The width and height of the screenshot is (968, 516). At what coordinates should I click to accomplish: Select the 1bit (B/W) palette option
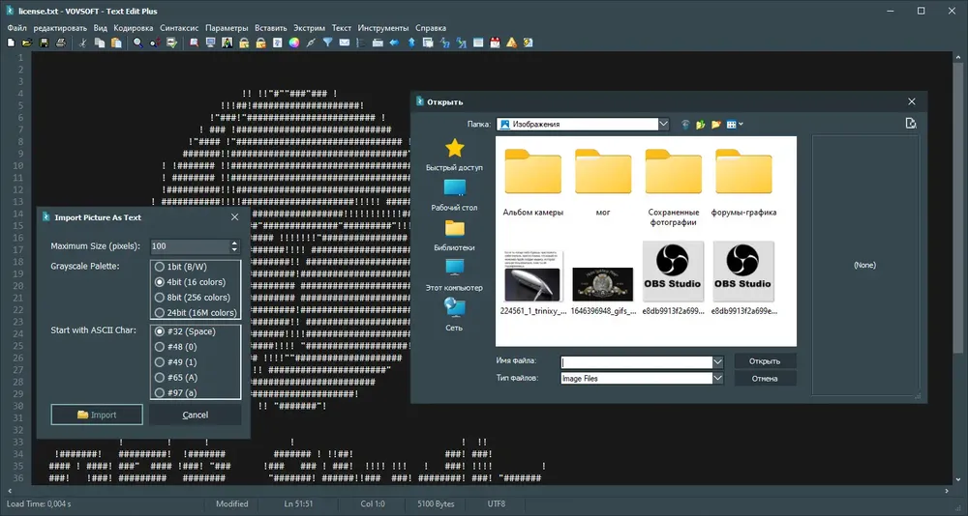(181, 267)
